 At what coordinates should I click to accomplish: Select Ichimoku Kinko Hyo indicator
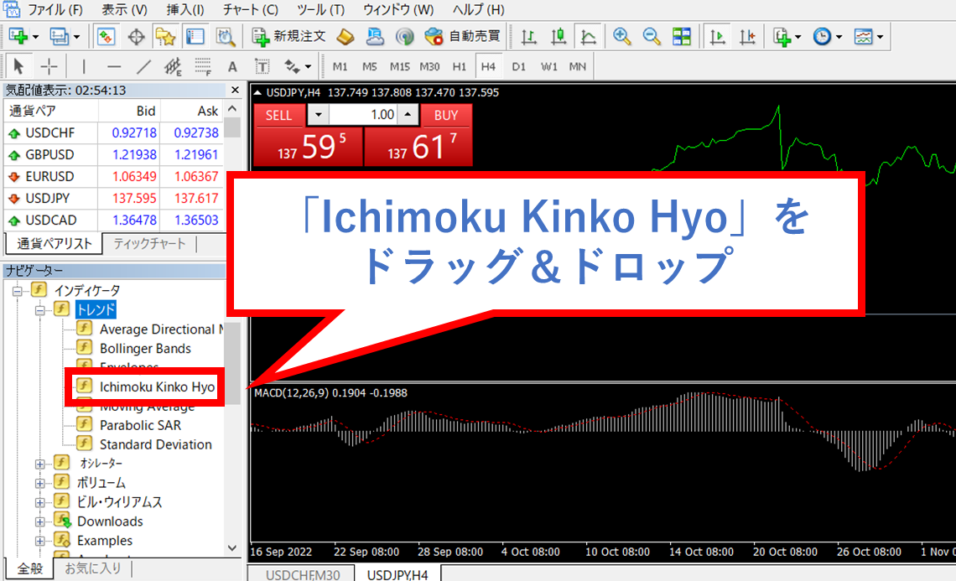[158, 387]
